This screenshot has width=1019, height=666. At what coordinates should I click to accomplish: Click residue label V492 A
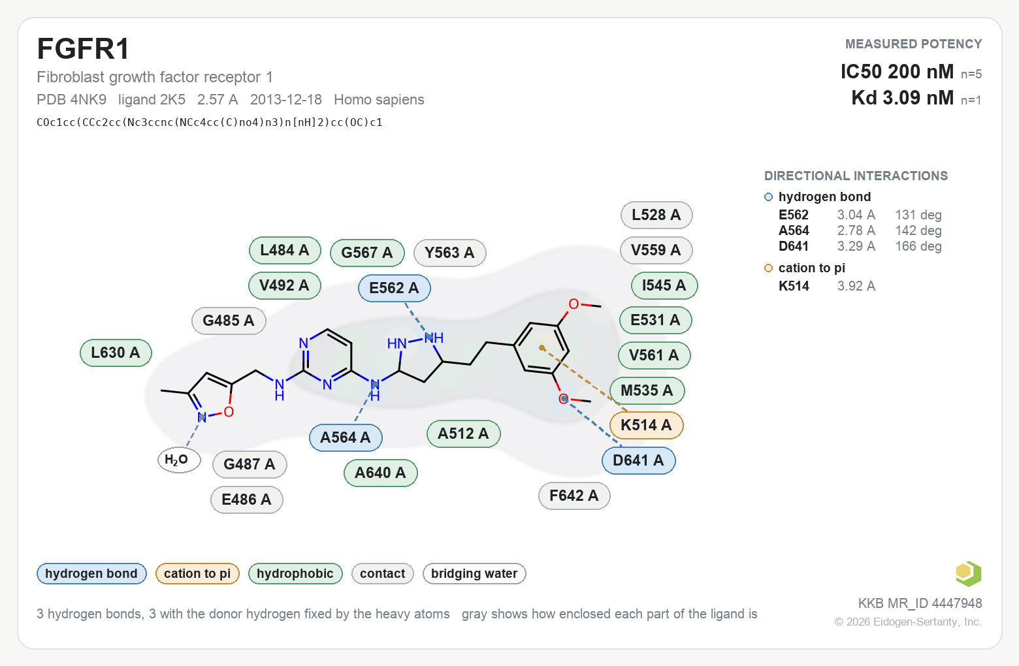[285, 285]
